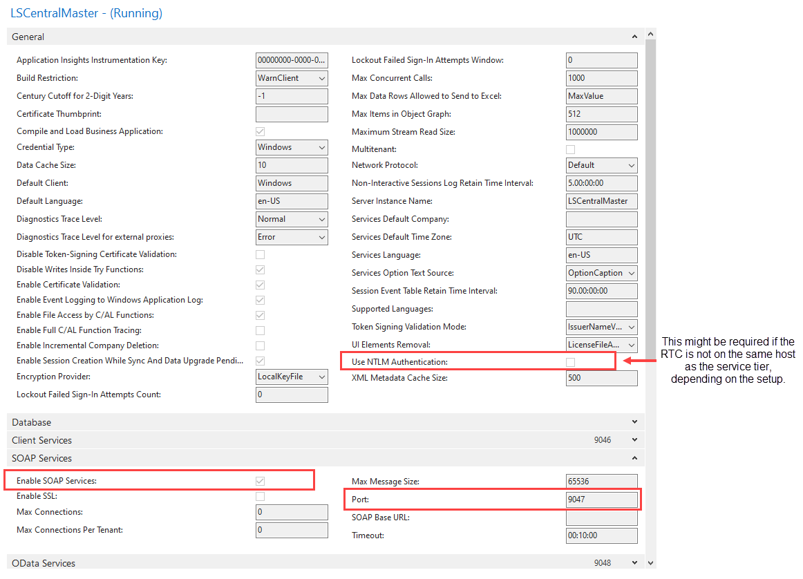
Task: Click the Default Language field
Action: tap(292, 201)
